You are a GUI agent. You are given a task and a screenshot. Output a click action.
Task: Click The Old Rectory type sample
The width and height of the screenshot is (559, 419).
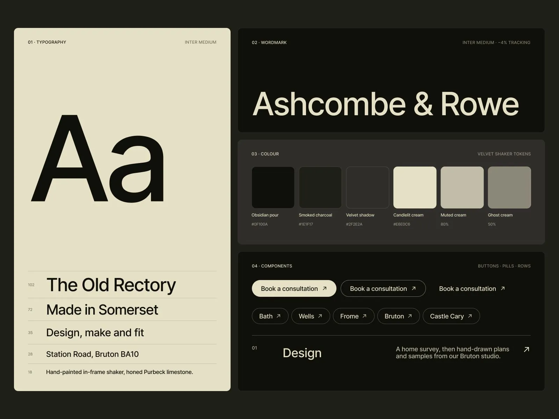coord(111,285)
